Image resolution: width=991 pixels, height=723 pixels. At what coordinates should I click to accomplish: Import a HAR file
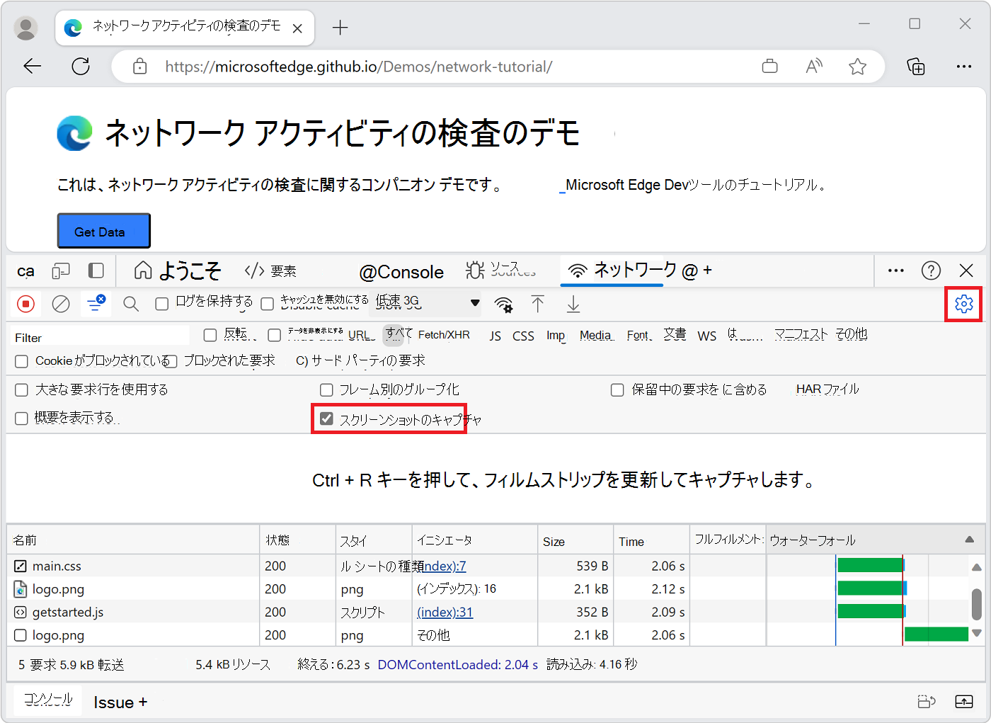[538, 304]
